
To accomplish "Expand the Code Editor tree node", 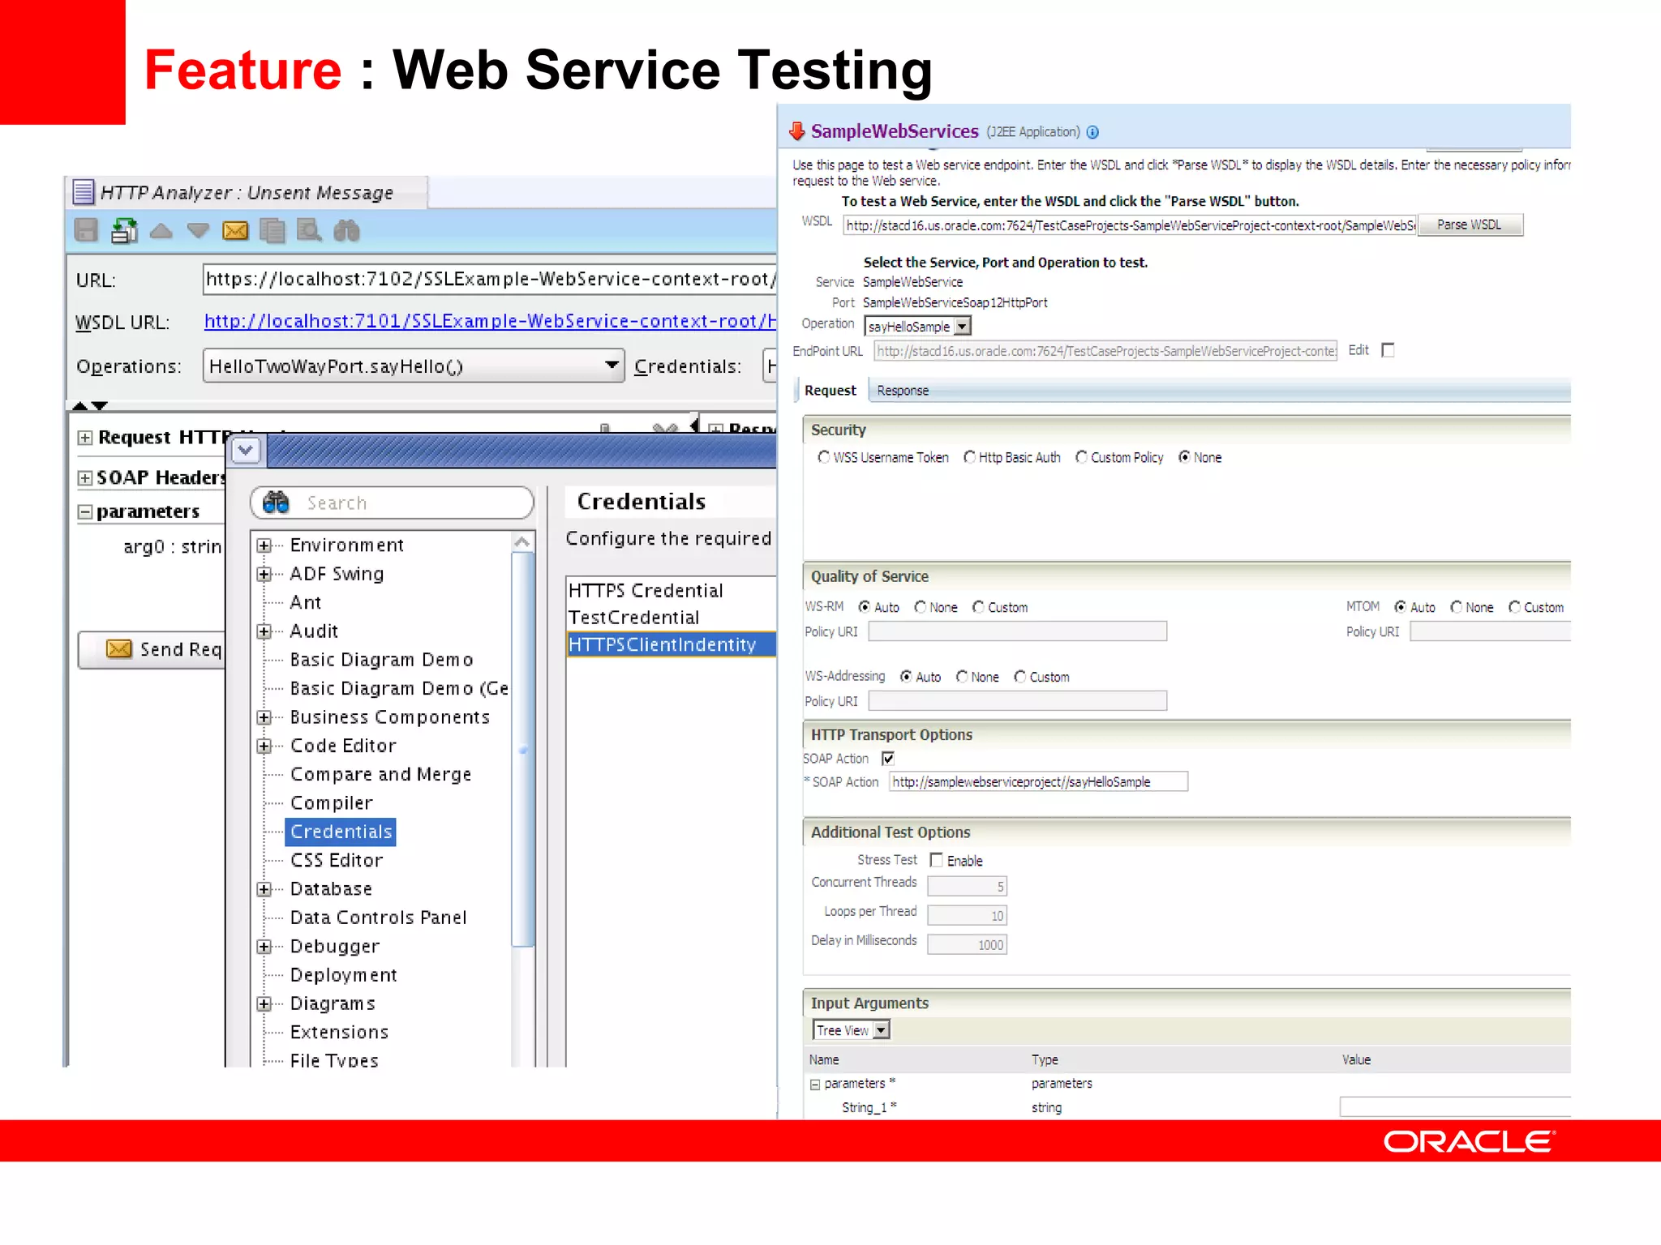I will (x=264, y=746).
